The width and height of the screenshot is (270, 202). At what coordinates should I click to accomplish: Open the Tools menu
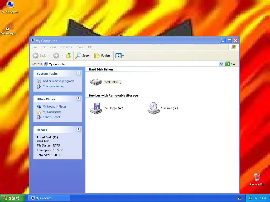click(x=79, y=47)
